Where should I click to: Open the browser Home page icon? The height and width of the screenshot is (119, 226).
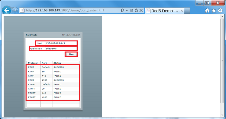pos(207,10)
